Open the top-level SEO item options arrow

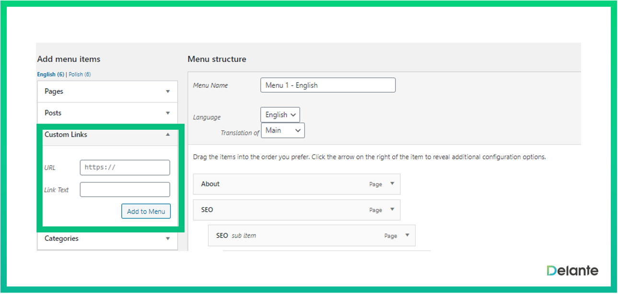pyautogui.click(x=392, y=210)
